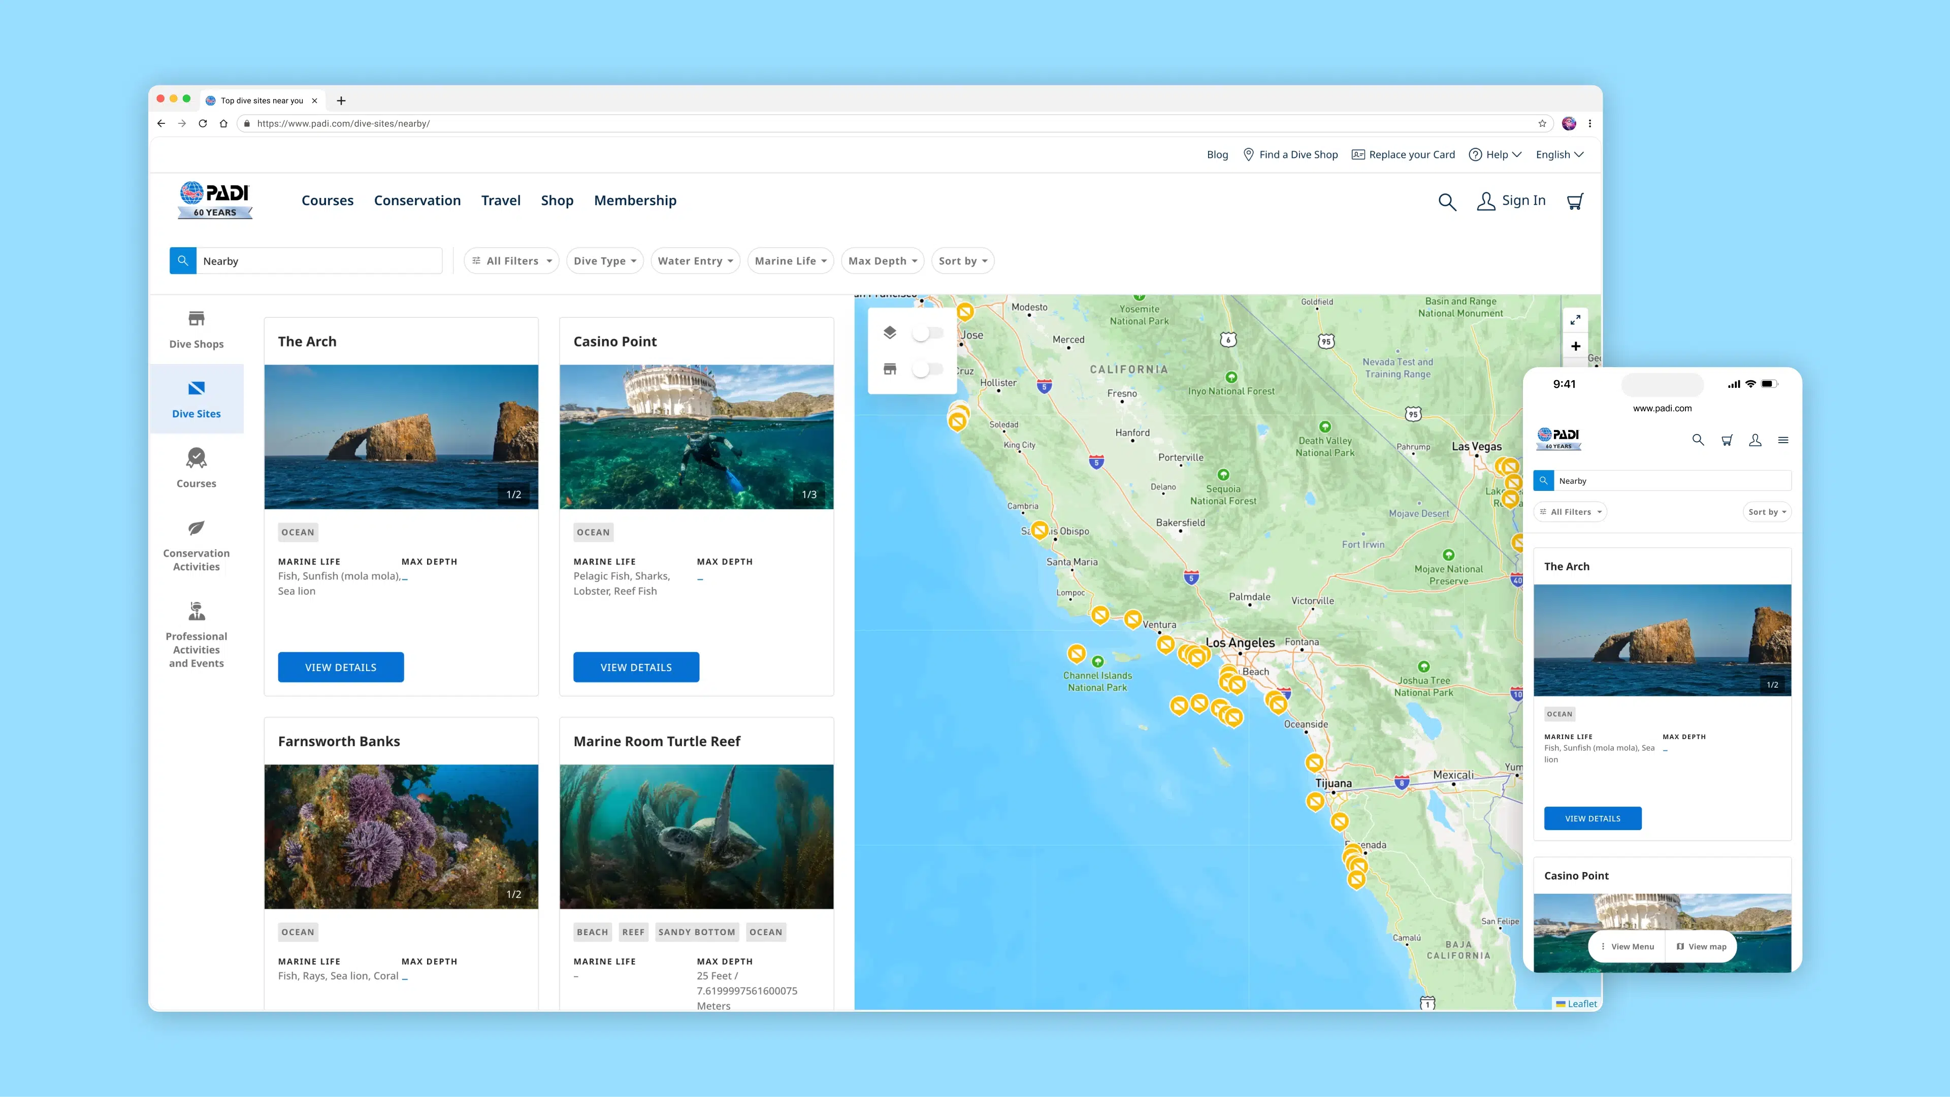Open mobile account profile icon
The width and height of the screenshot is (1950, 1097).
[x=1754, y=440]
